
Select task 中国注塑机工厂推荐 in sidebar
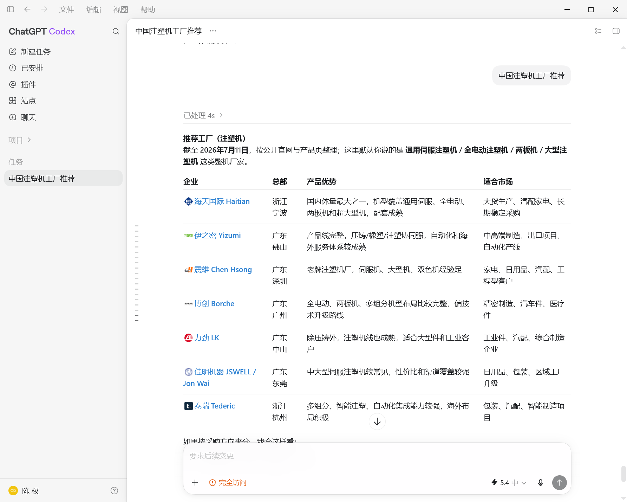click(x=63, y=178)
